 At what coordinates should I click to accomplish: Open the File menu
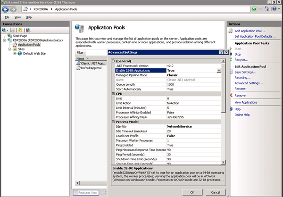[x=7, y=17]
